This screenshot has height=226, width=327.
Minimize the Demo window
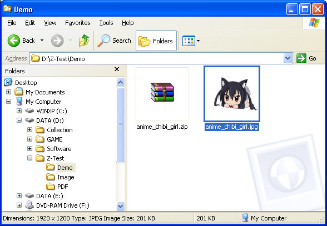(x=292, y=9)
